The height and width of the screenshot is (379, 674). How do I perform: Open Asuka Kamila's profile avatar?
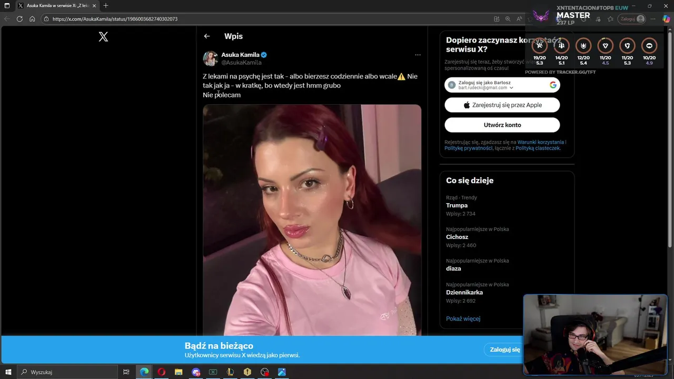coord(211,58)
